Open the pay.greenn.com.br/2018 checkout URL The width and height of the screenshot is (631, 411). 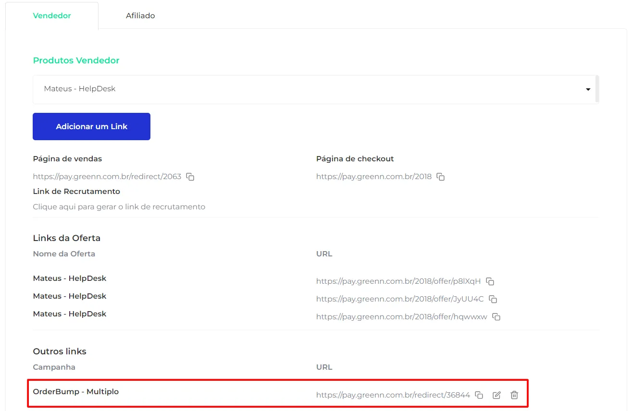tap(374, 177)
